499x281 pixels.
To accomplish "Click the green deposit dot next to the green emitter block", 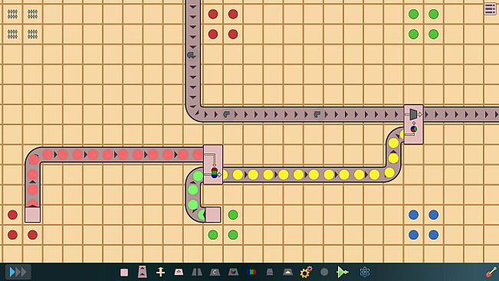I will (233, 215).
